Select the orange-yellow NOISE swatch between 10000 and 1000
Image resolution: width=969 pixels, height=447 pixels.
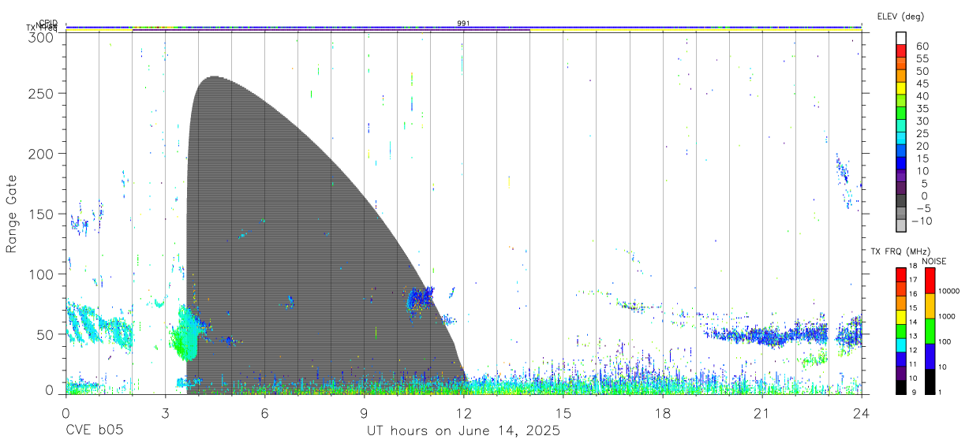(x=930, y=305)
